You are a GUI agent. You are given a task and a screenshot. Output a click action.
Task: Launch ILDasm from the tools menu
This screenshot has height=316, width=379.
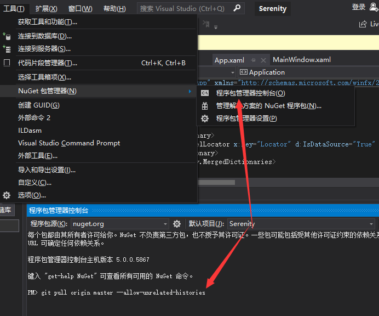tap(97, 131)
